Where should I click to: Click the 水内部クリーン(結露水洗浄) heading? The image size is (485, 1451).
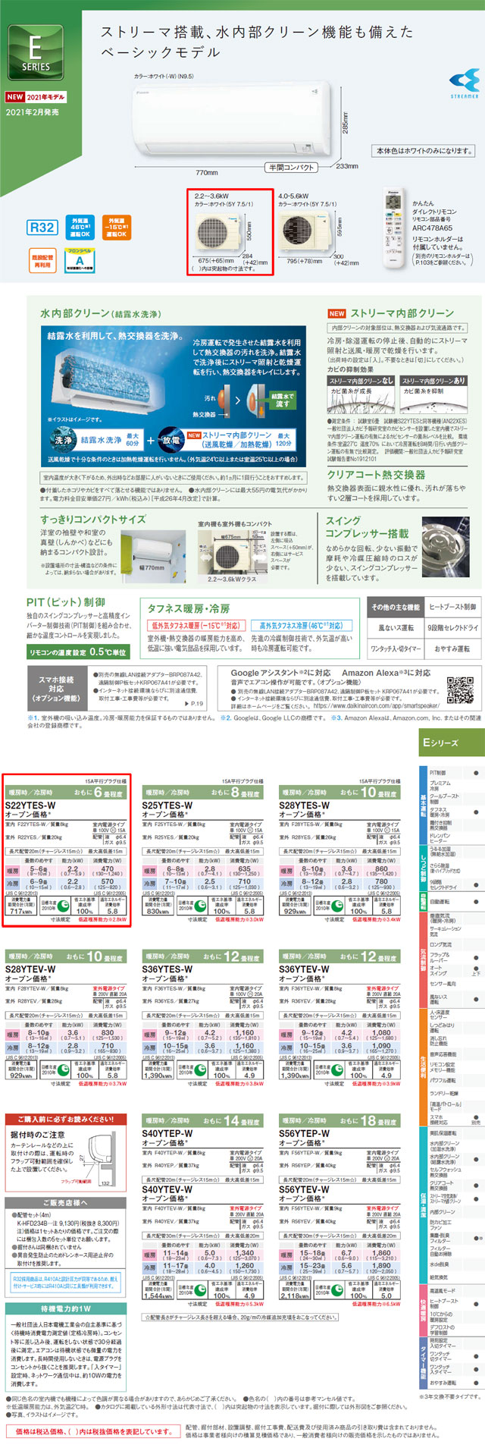click(x=100, y=314)
